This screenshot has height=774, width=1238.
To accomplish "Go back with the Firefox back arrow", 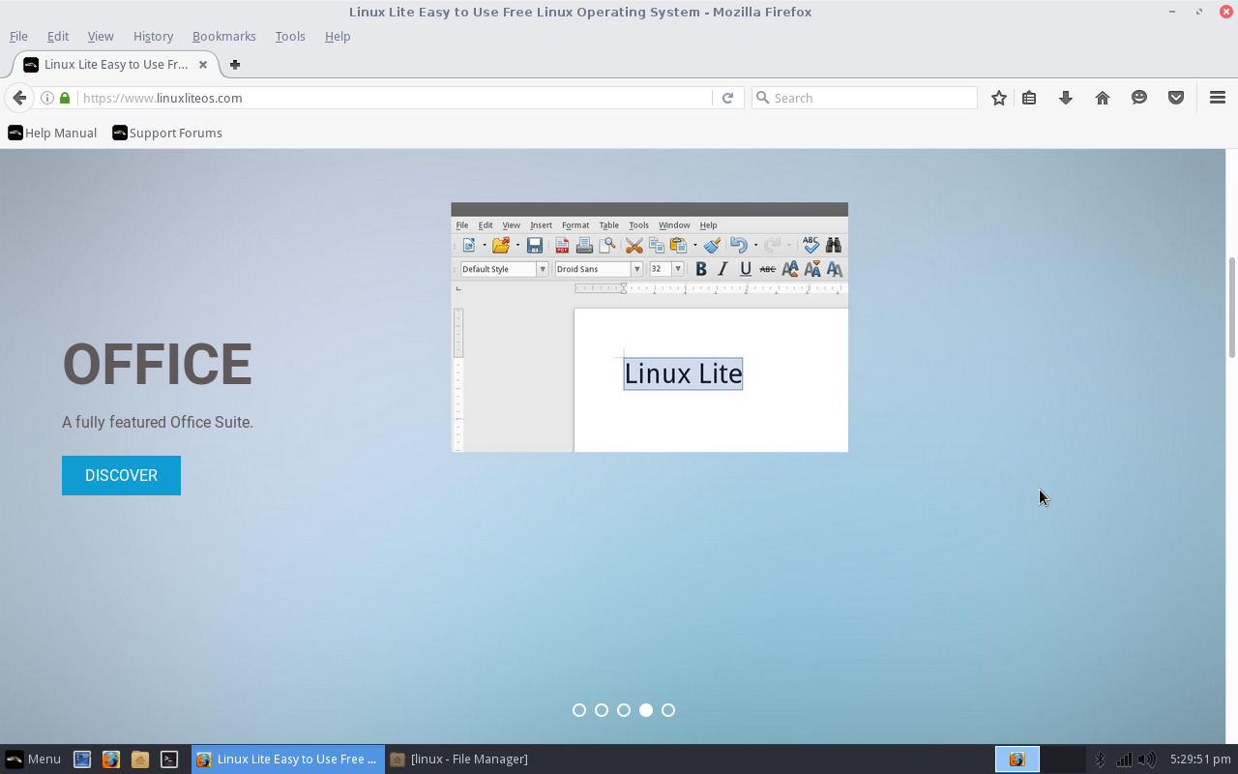I will click(x=19, y=98).
